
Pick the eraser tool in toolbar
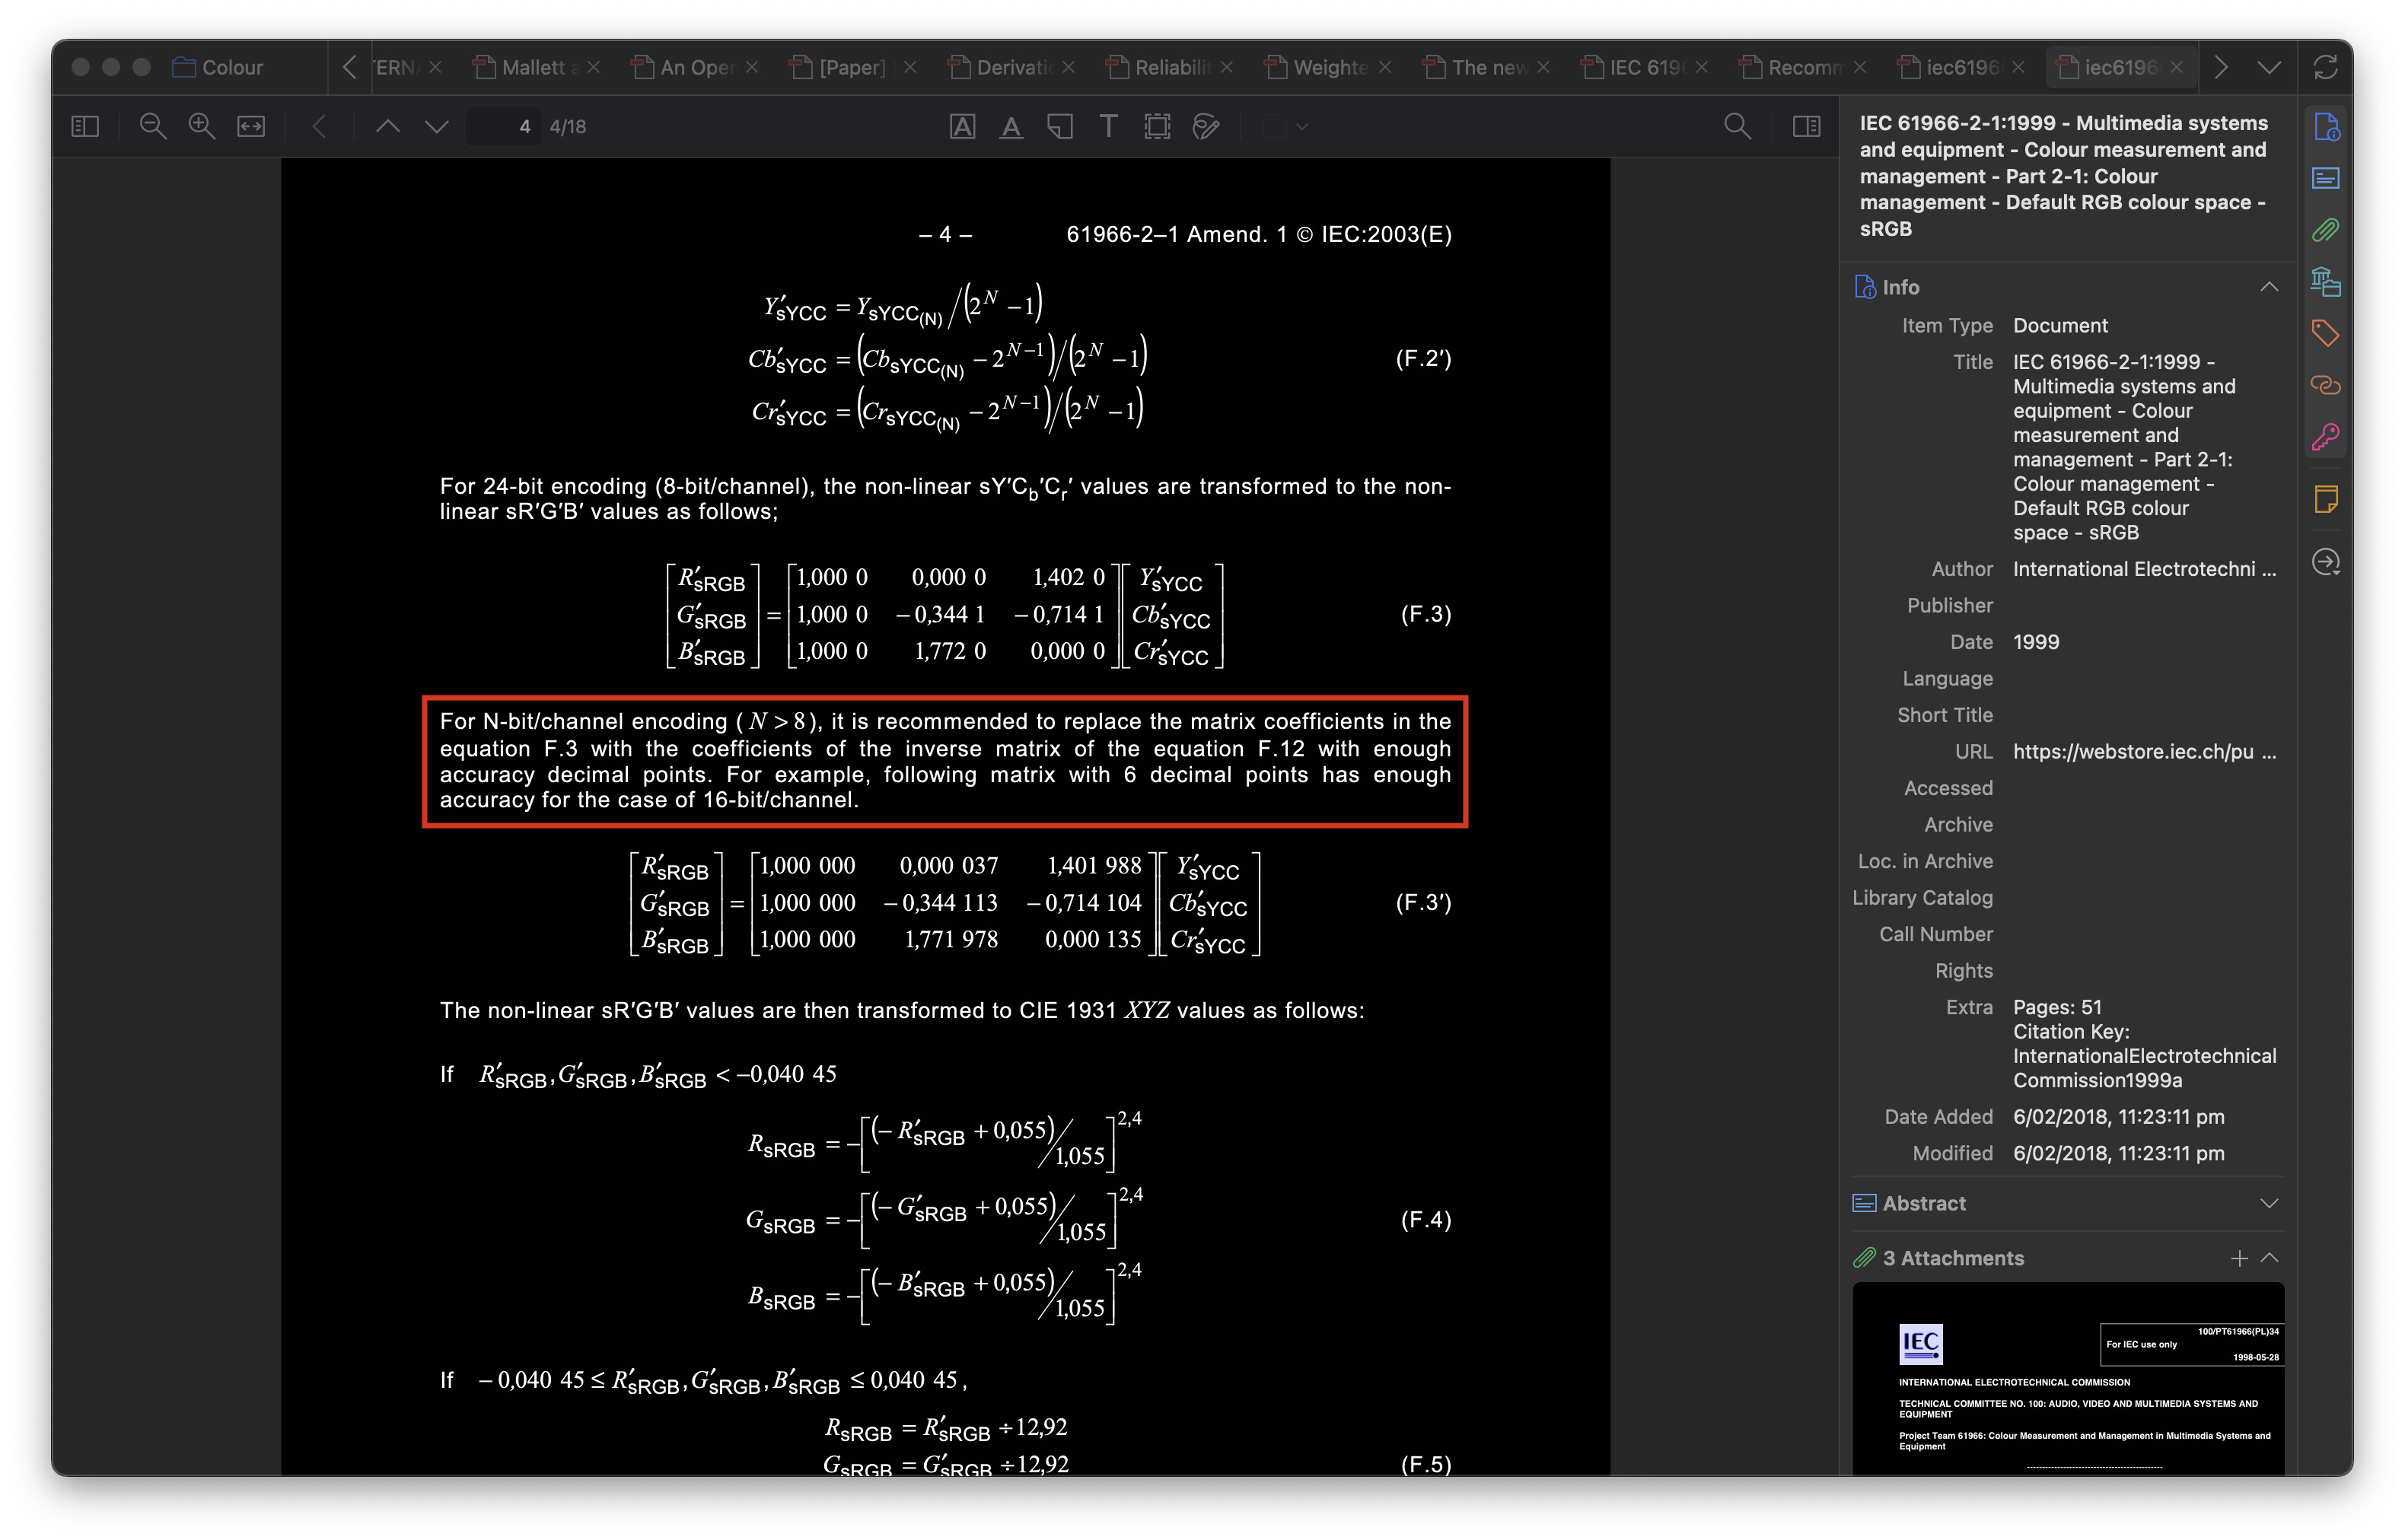[1206, 126]
